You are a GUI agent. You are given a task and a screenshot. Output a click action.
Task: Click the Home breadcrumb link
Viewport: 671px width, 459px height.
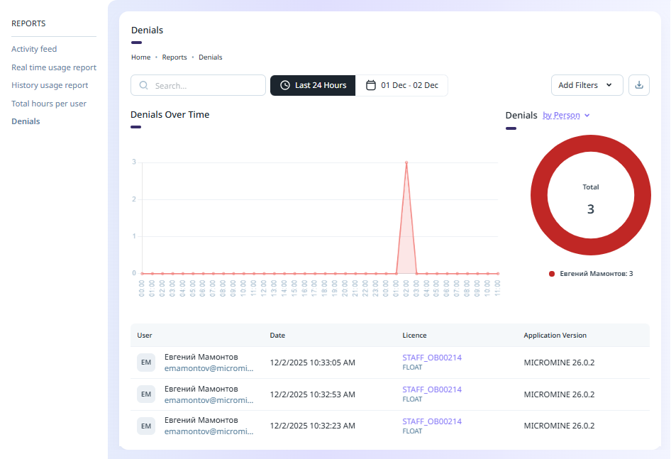(140, 57)
